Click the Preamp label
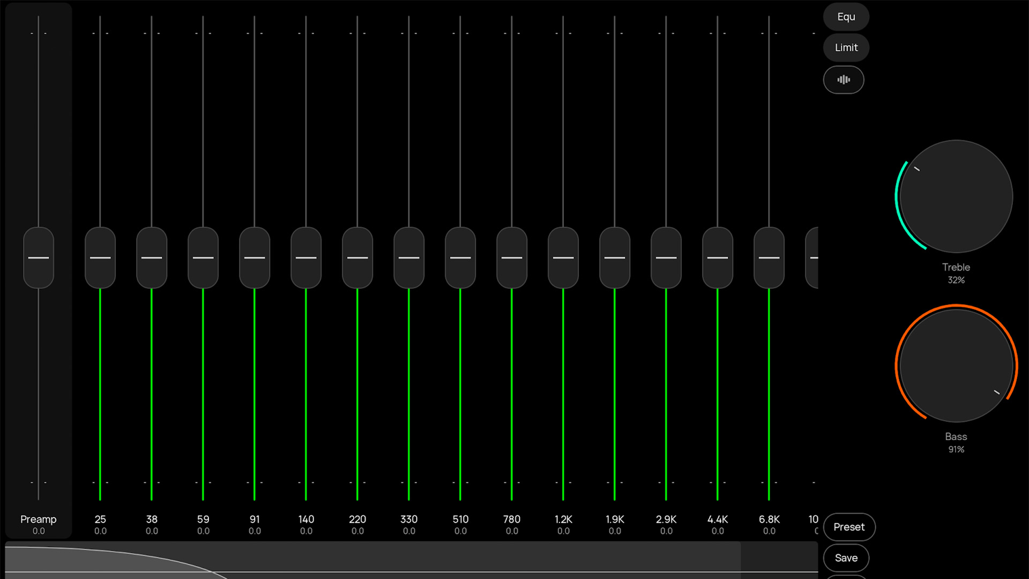Screen dimensions: 1029x579 [x=39, y=519]
